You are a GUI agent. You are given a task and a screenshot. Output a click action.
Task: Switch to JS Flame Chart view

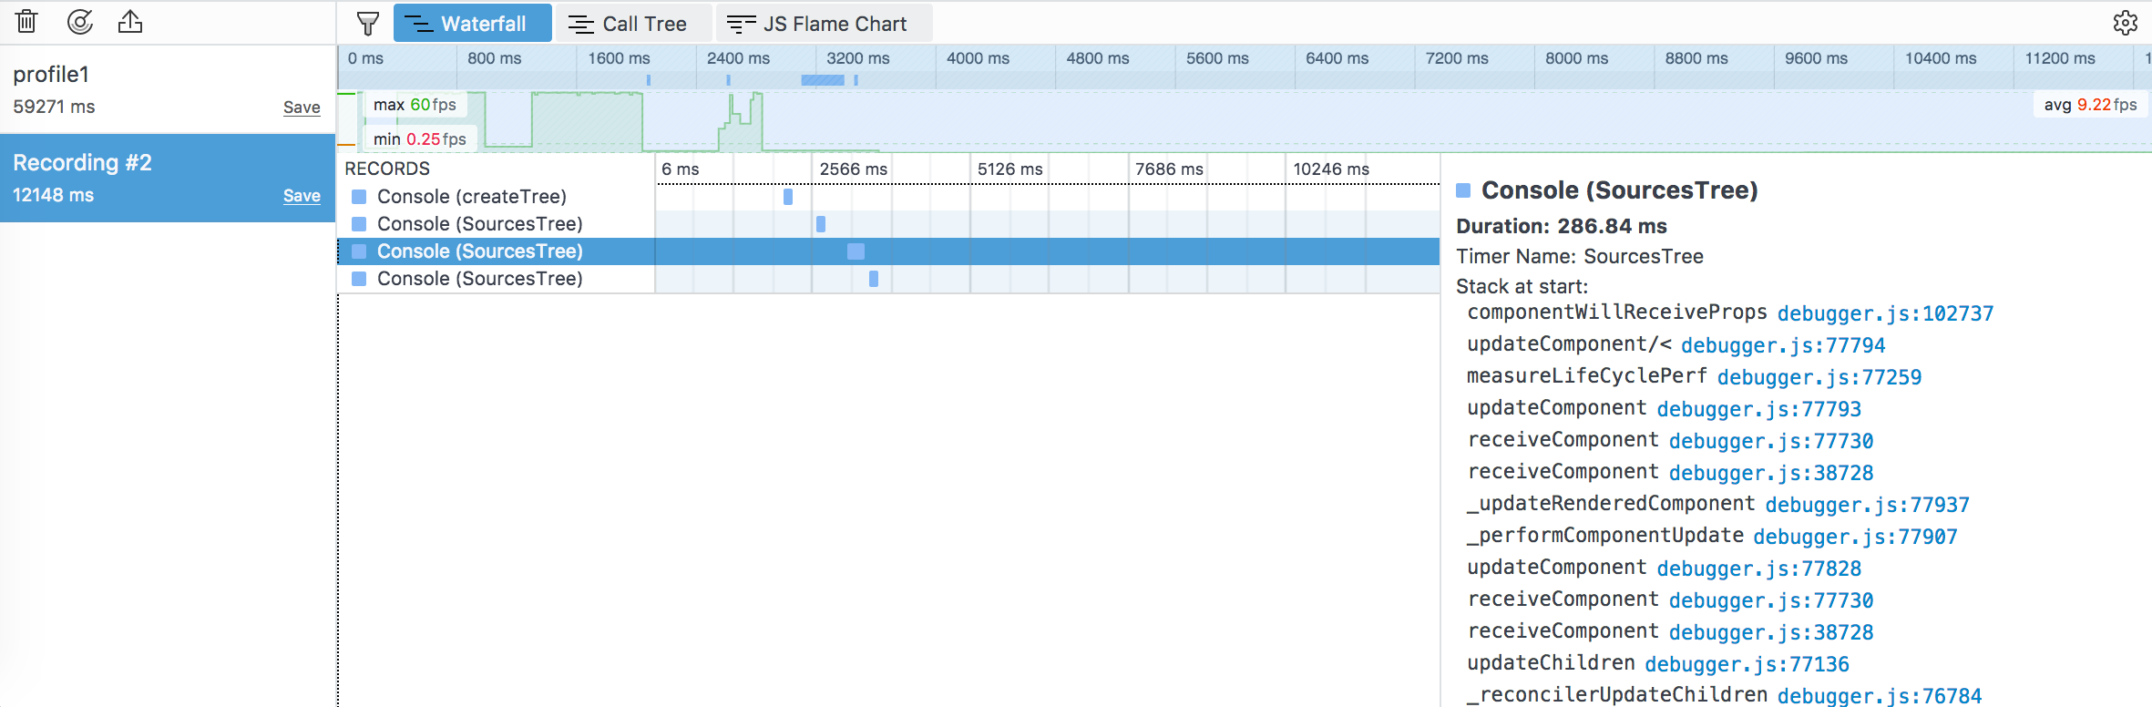(x=824, y=23)
